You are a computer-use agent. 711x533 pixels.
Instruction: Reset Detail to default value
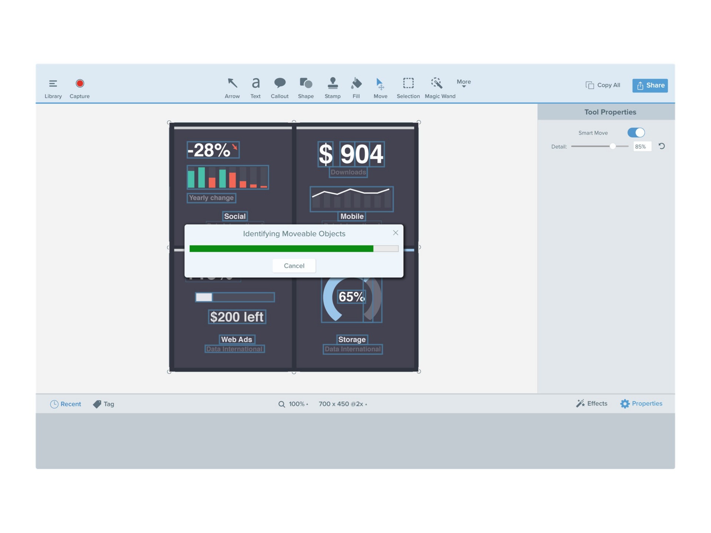coord(662,146)
